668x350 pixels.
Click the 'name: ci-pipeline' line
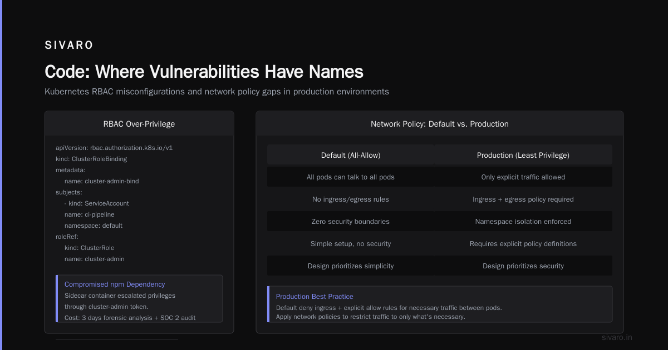click(90, 214)
